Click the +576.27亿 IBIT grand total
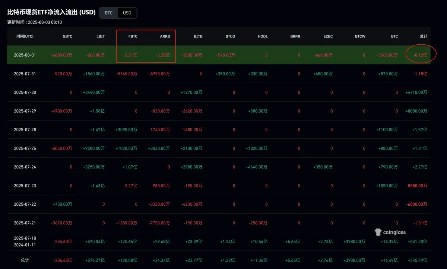Screen dimensions: 447x269 95,260
